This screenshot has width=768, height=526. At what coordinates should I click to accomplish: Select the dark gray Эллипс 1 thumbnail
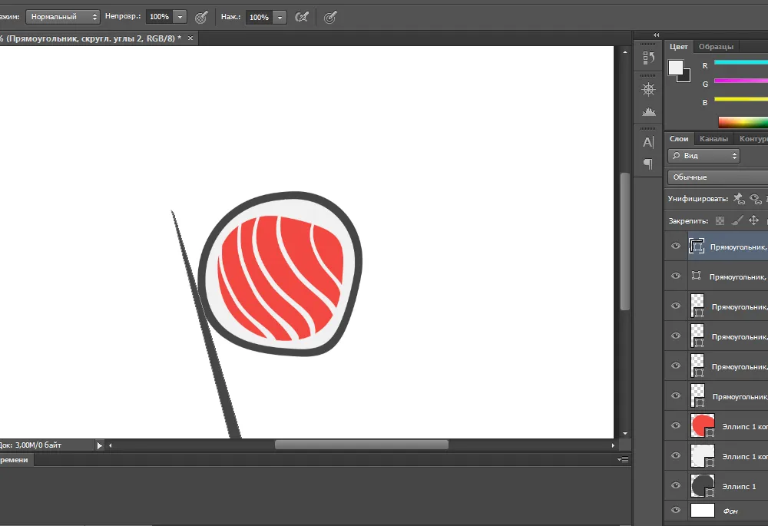tap(703, 485)
